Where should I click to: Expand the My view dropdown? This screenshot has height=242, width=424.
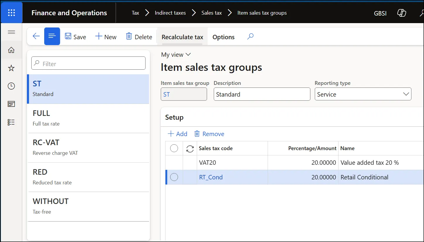pos(176,55)
